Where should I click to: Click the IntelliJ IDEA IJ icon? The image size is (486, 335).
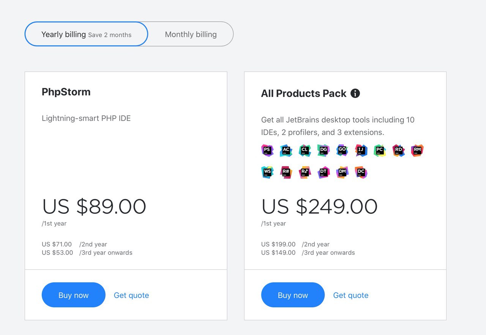361,150
